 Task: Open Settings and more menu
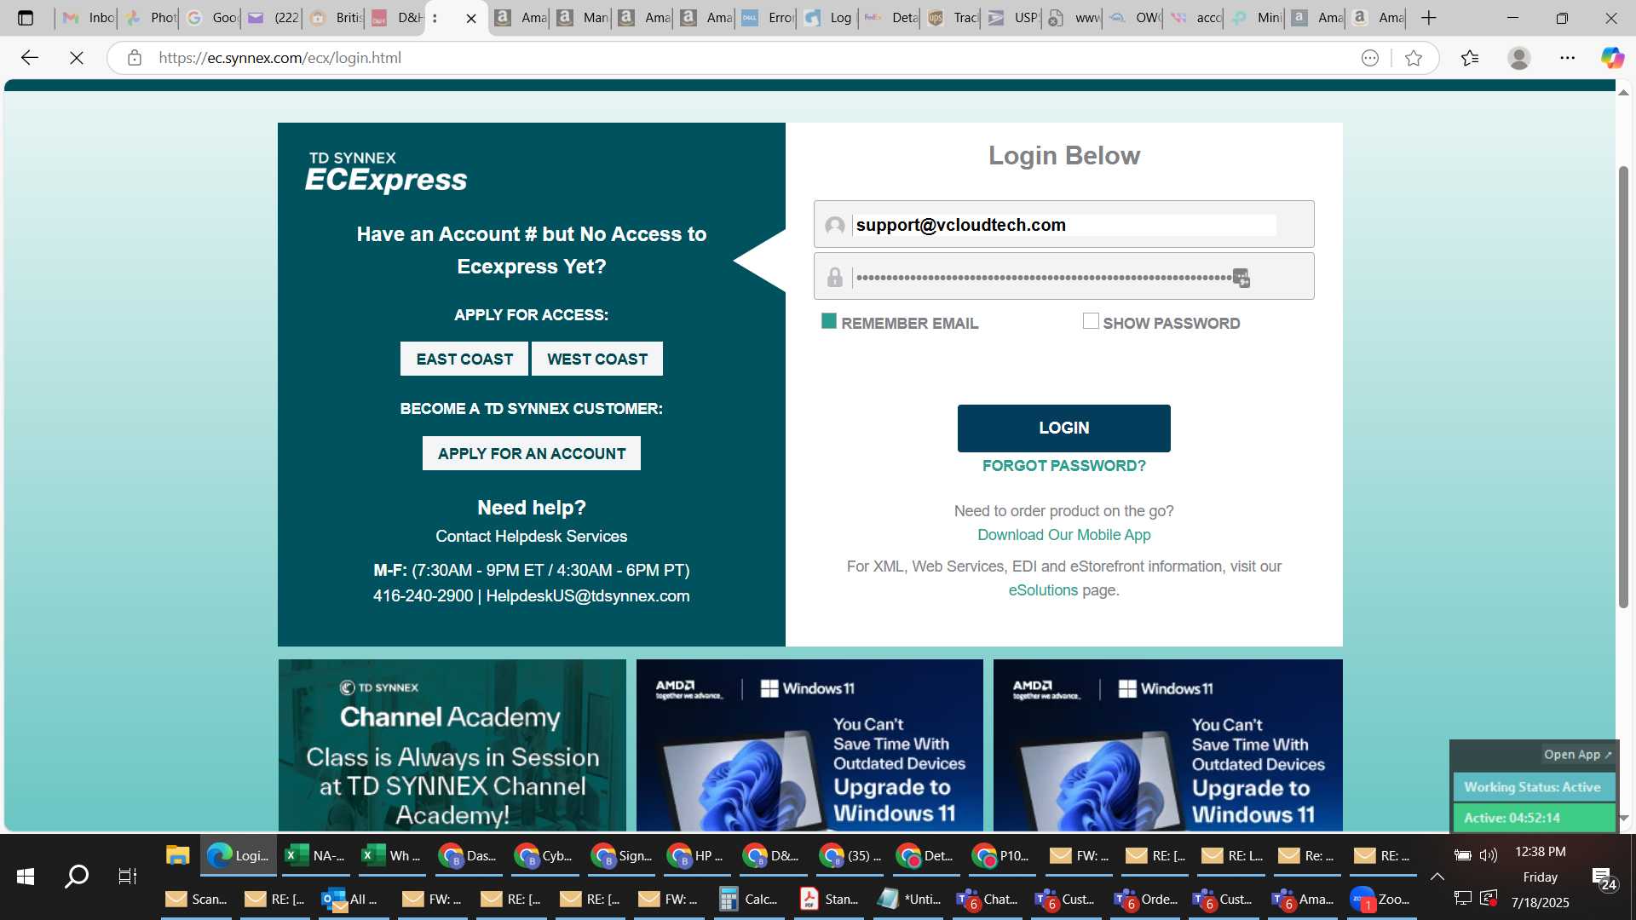coord(1567,58)
